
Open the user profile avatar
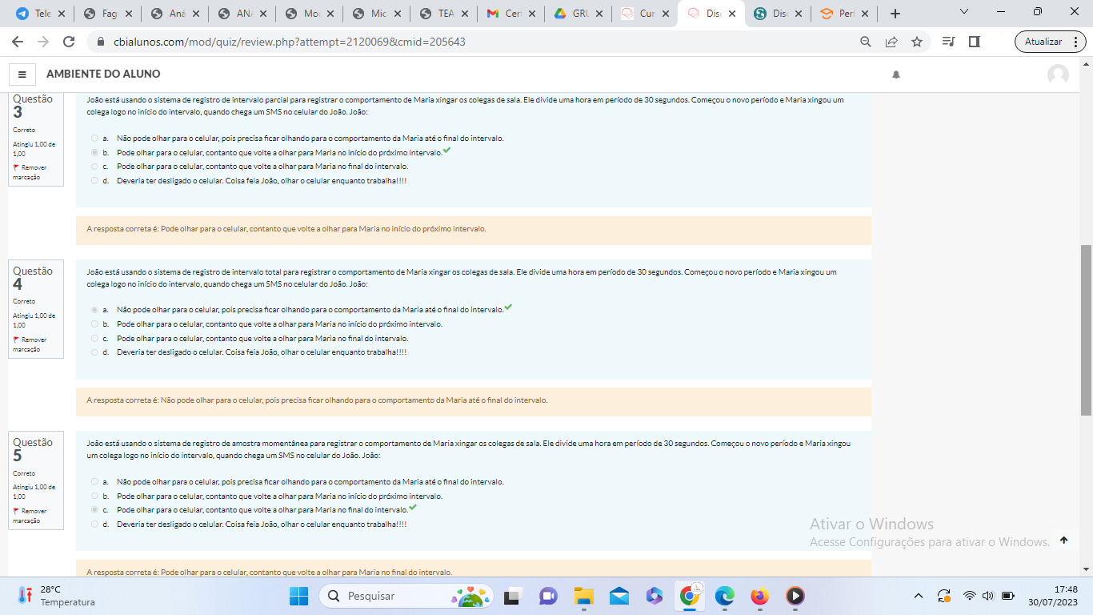click(x=1058, y=74)
